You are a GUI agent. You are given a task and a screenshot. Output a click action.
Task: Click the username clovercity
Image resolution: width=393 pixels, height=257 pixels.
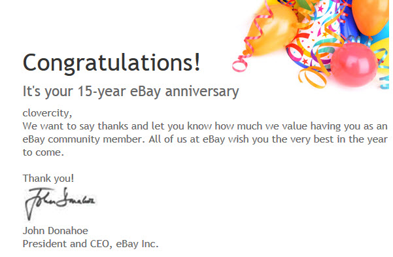[46, 113]
